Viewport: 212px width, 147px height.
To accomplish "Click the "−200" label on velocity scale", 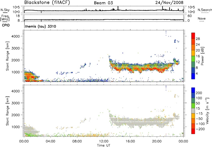I will pos(200,129).
